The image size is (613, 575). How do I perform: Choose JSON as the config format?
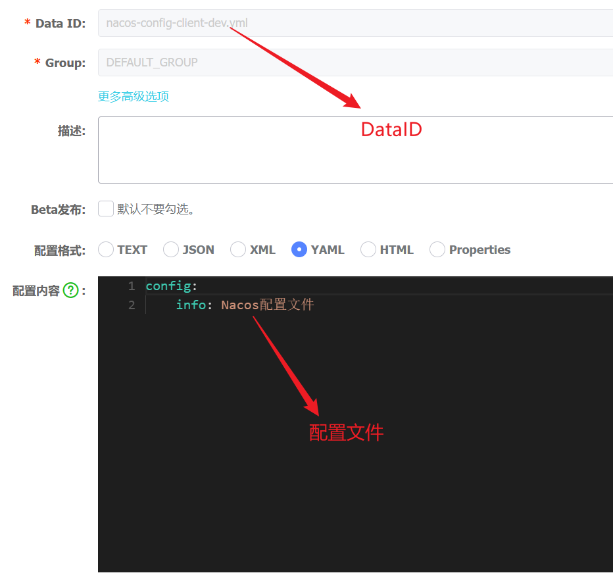pyautogui.click(x=171, y=249)
